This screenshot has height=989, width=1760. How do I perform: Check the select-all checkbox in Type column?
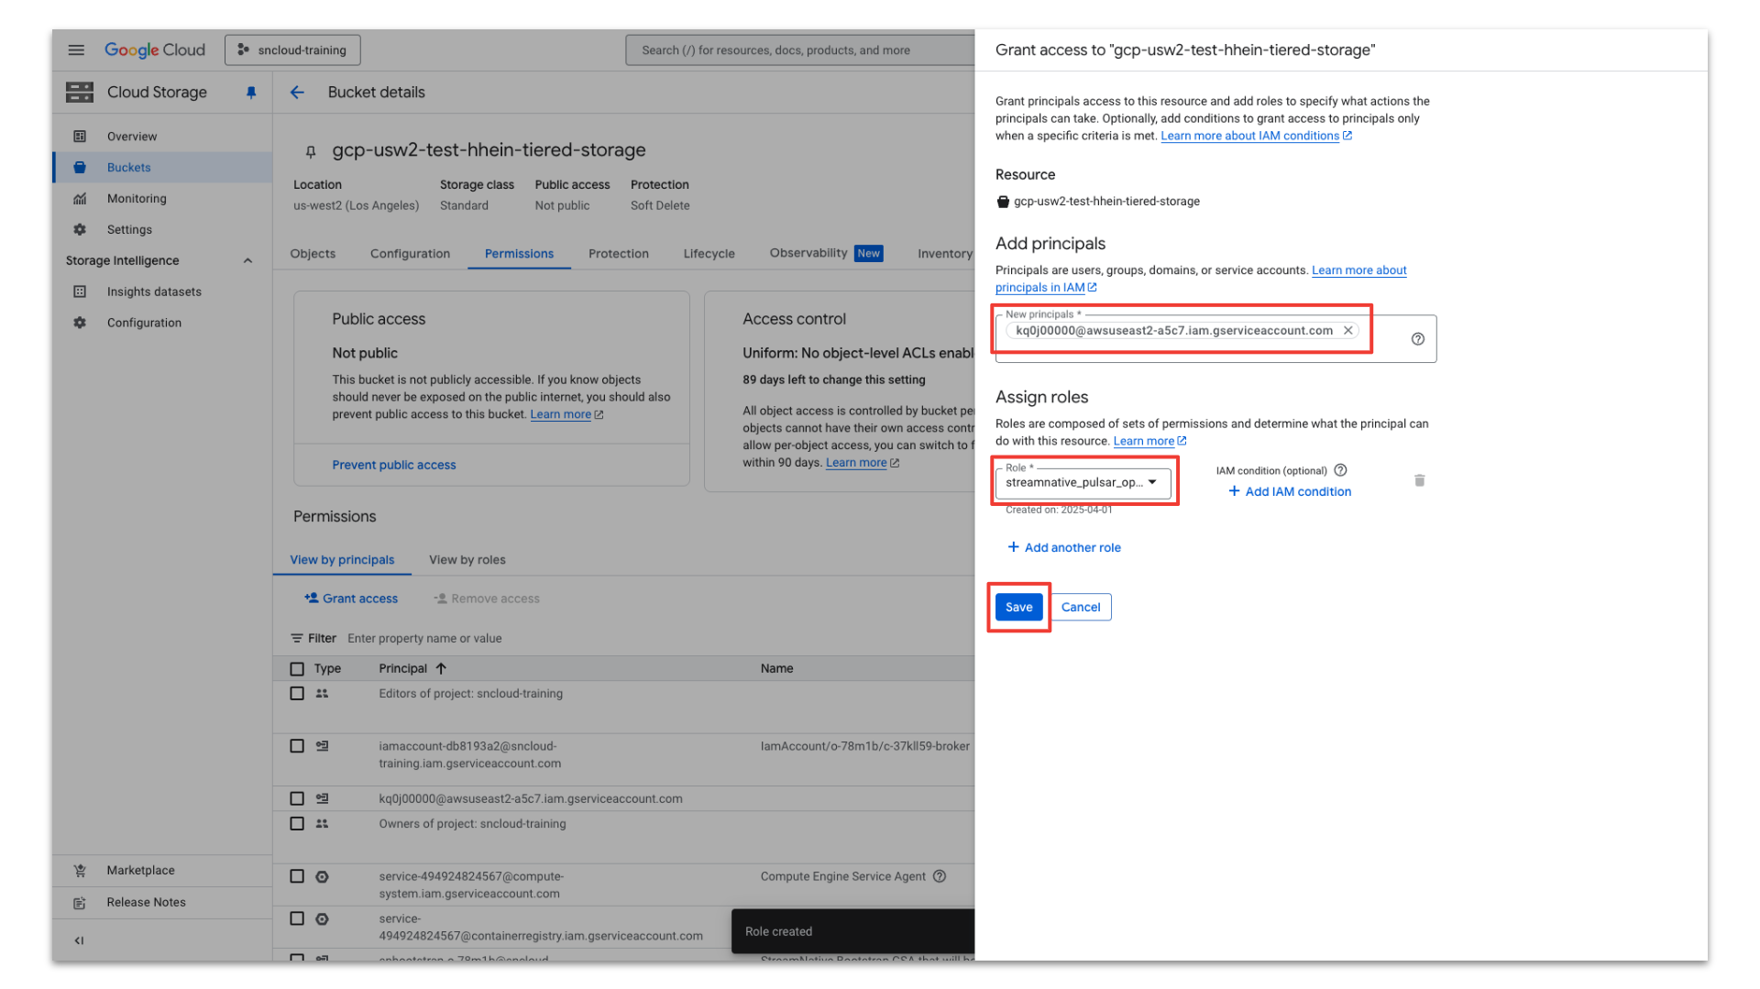tap(296, 668)
